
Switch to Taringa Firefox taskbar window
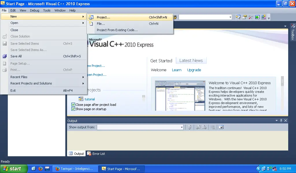(75, 169)
